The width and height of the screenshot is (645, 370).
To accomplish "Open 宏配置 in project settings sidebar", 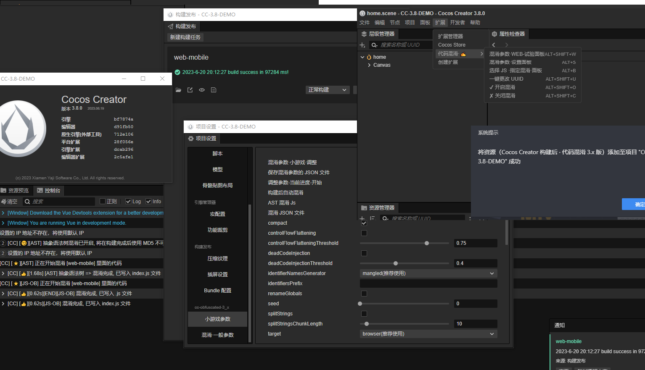I will (x=217, y=214).
